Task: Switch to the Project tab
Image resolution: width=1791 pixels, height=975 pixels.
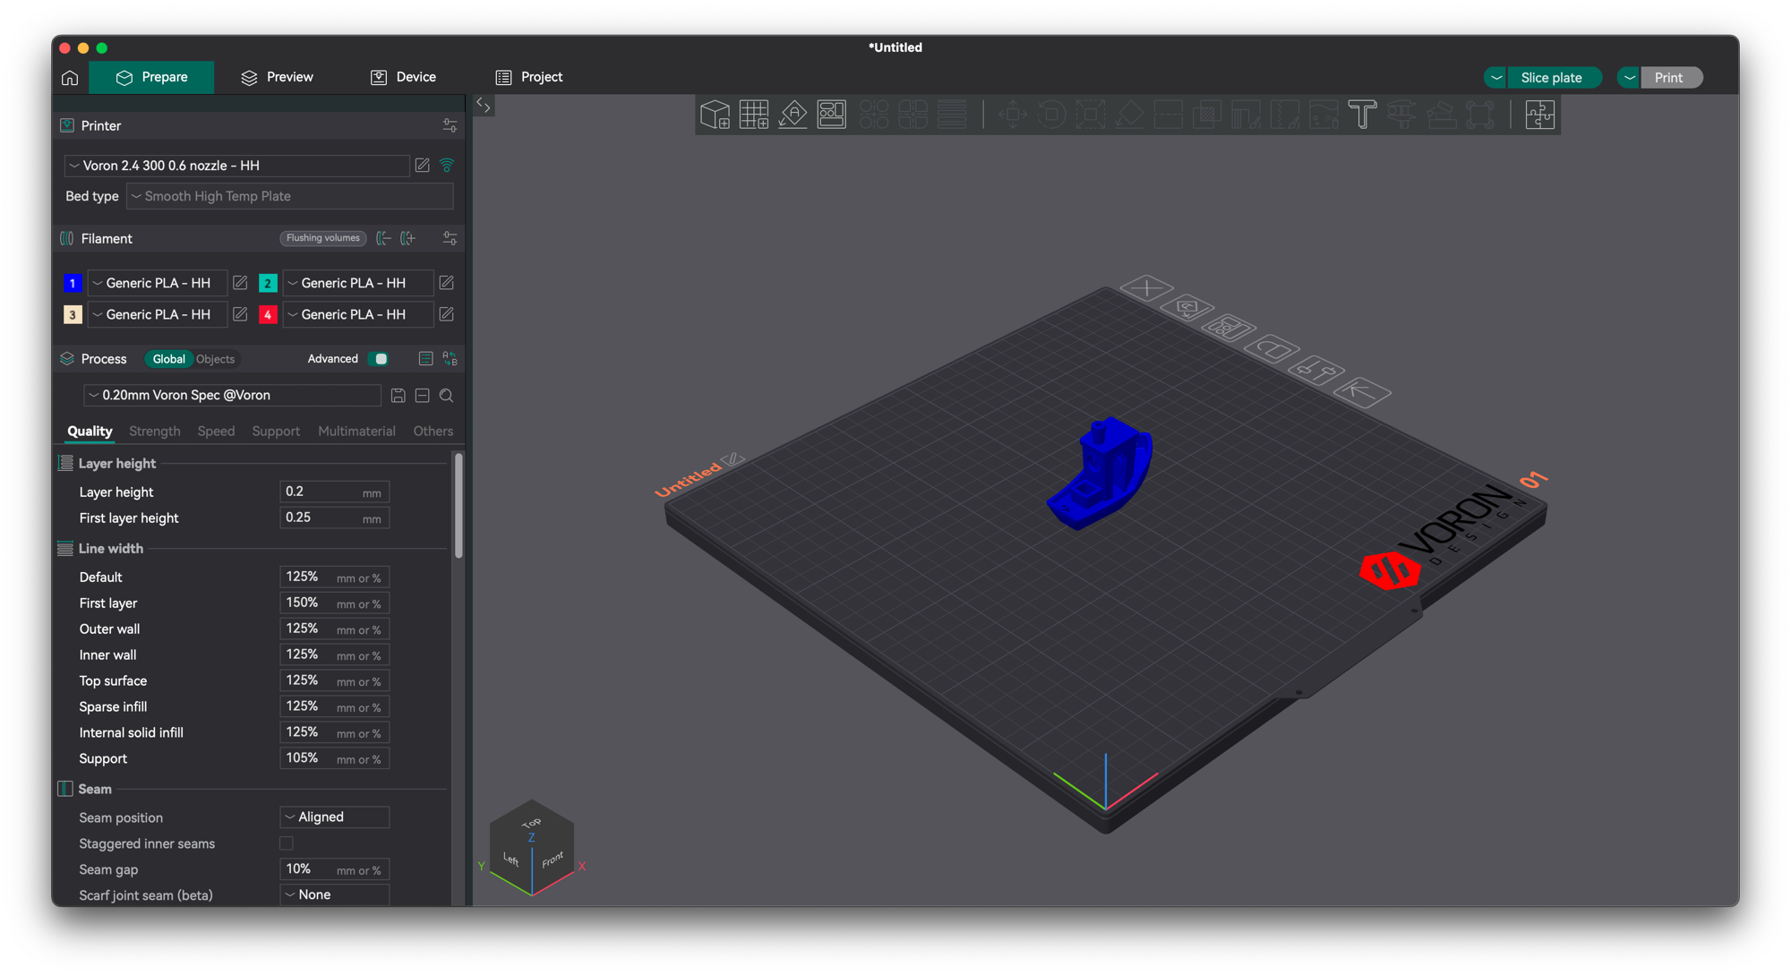Action: click(x=529, y=78)
